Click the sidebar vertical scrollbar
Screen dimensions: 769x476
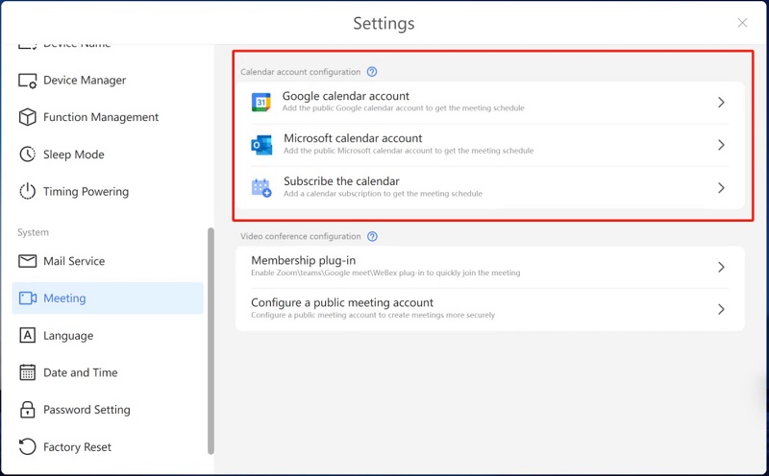[x=211, y=341]
